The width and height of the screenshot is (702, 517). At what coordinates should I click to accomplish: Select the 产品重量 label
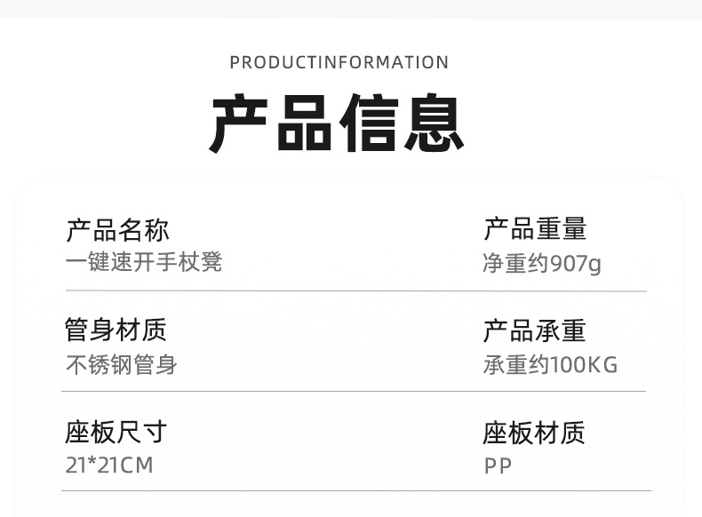coord(535,229)
